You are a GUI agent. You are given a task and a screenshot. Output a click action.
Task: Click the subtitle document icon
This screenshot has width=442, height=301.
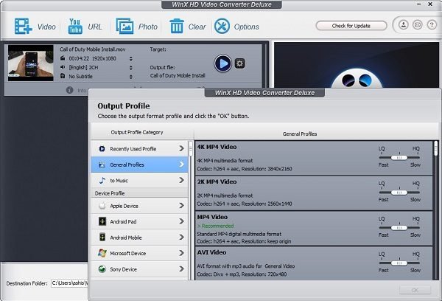coord(63,76)
